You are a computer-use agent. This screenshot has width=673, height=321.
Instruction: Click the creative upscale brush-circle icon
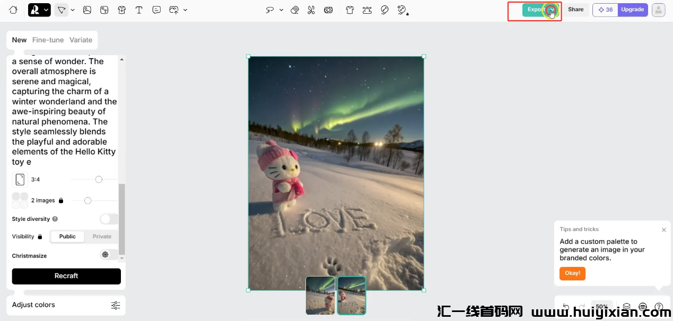385,10
